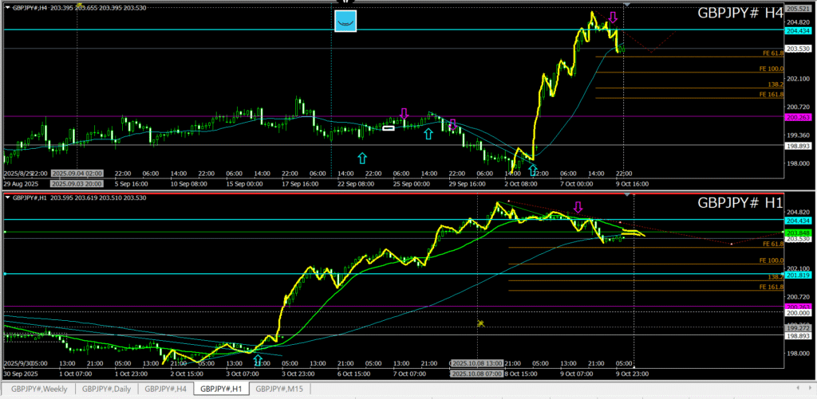This screenshot has height=399, width=817.
Task: Select the magenta down arrow on the H1 chart
Action: [x=578, y=208]
